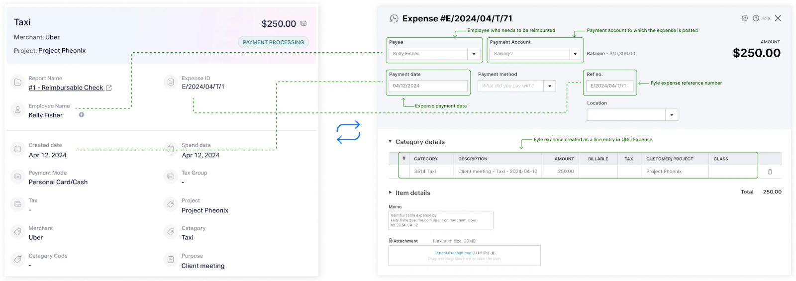Viewport: 796px width, 281px height.
Task: Click the TAX column header
Action: coord(629,159)
